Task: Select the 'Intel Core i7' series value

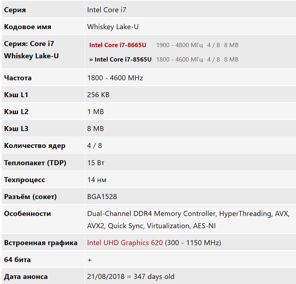Action: point(107,10)
